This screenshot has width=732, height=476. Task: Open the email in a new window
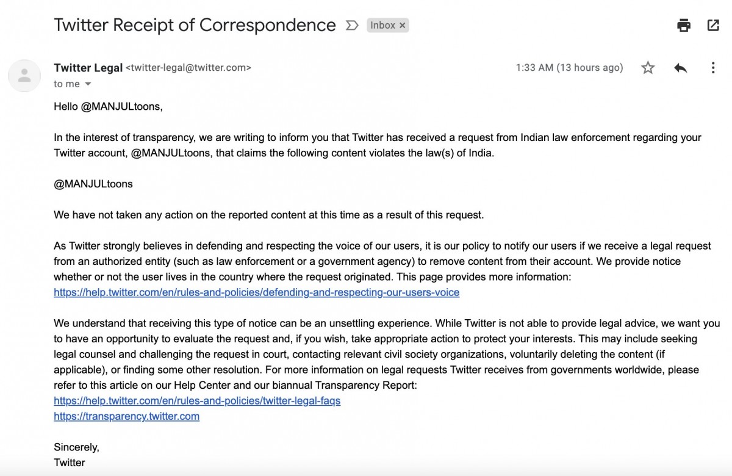[713, 25]
